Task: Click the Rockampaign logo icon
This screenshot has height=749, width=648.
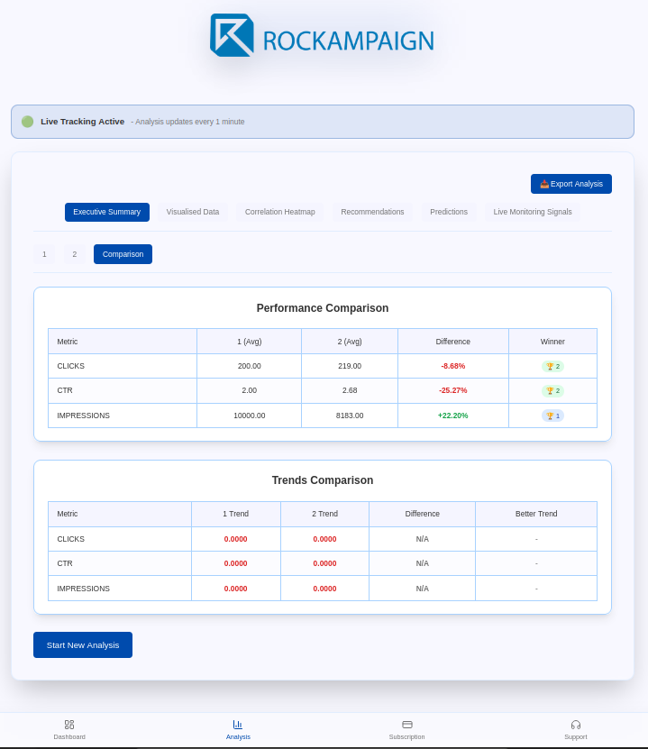Action: tap(232, 35)
